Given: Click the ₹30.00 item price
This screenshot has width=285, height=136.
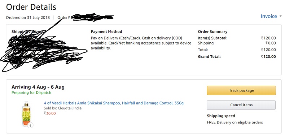Looking at the screenshot, I should coord(50,113).
